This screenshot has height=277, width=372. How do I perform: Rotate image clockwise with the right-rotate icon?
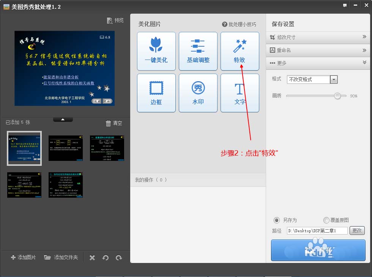[x=119, y=258]
